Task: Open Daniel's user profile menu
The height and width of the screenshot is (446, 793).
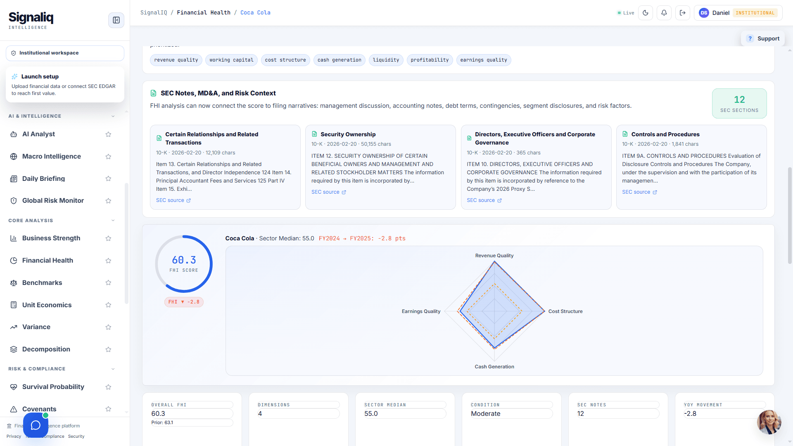Action: click(x=738, y=13)
